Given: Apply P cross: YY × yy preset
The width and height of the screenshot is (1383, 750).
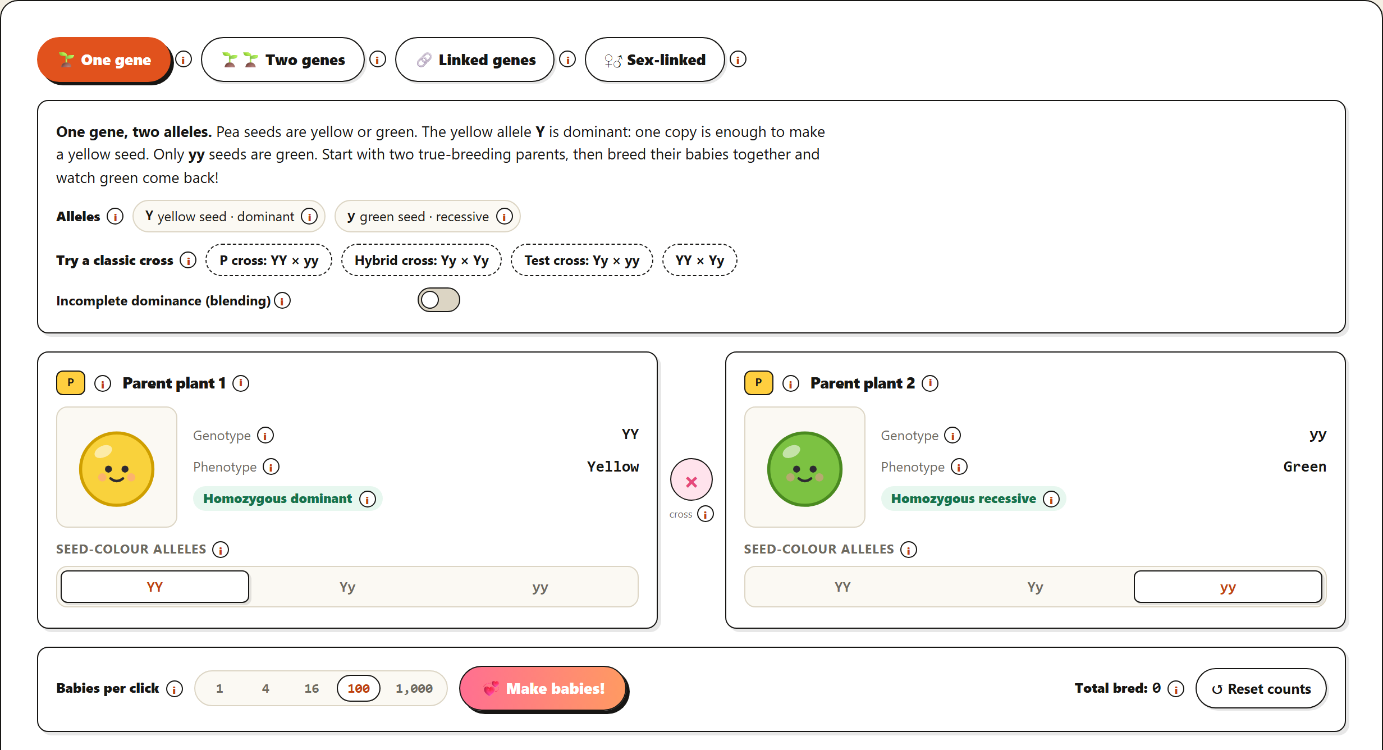Looking at the screenshot, I should point(269,260).
